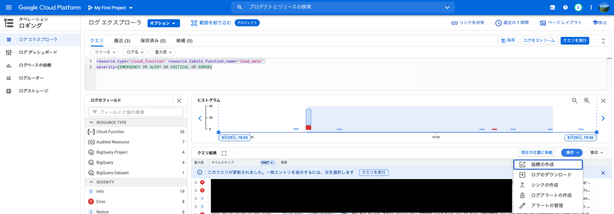The height and width of the screenshot is (214, 614).
Task: Open the 直近の1時間 time range picker
Action: (513, 23)
